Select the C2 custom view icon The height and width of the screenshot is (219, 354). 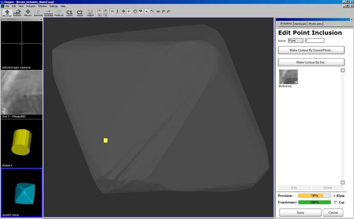pos(80,13)
